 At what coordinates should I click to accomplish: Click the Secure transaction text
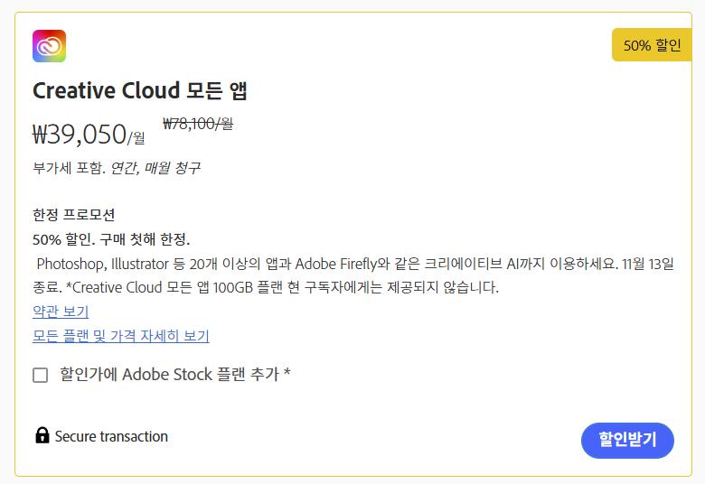pyautogui.click(x=111, y=436)
